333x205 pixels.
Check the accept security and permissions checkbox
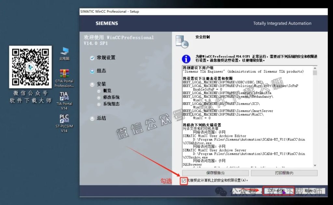point(183,181)
